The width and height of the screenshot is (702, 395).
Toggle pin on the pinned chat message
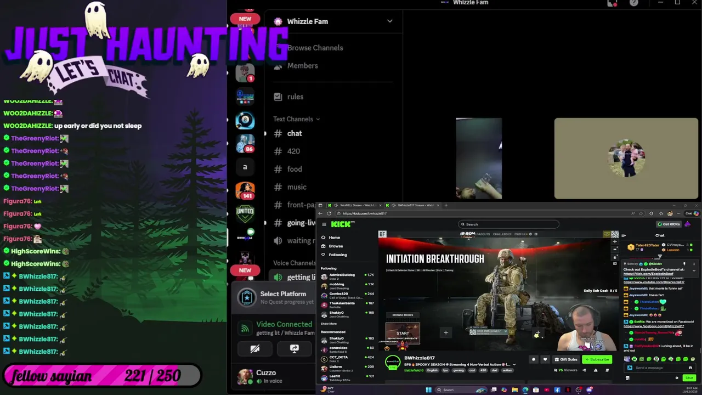[x=684, y=264]
